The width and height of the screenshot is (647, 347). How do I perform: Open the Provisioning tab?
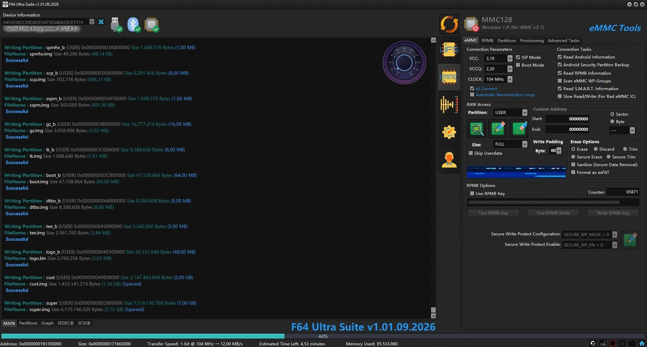click(x=532, y=41)
